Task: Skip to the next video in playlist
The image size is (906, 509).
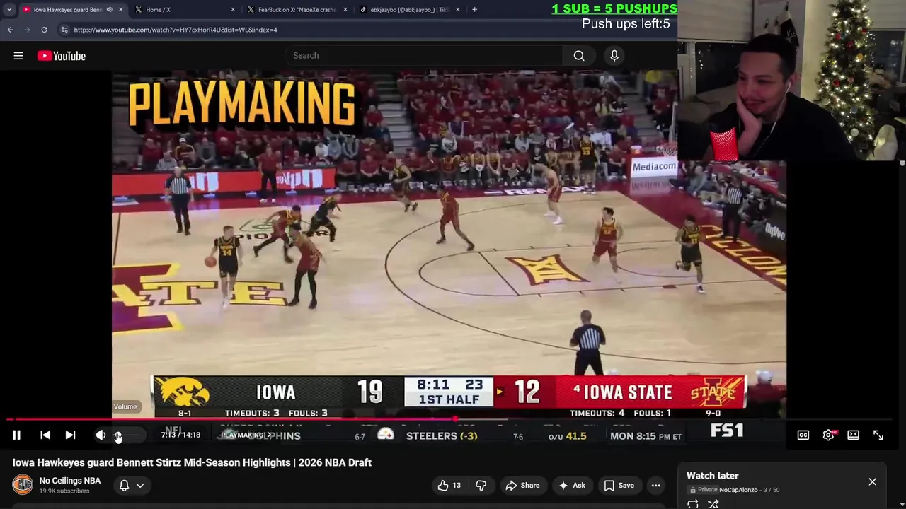Action: [70, 435]
